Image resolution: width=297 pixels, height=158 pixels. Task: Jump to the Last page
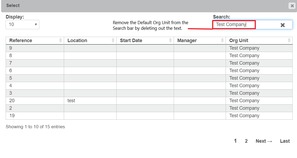coord(285,141)
